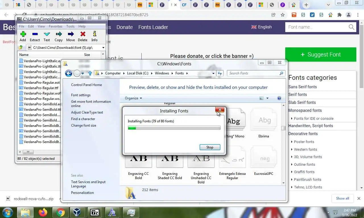Open Chrome profile avatar

[348, 15]
